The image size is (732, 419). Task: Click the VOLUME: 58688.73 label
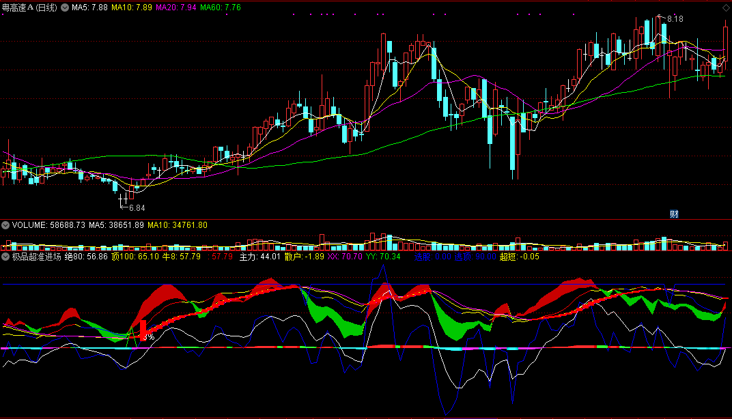coord(48,225)
